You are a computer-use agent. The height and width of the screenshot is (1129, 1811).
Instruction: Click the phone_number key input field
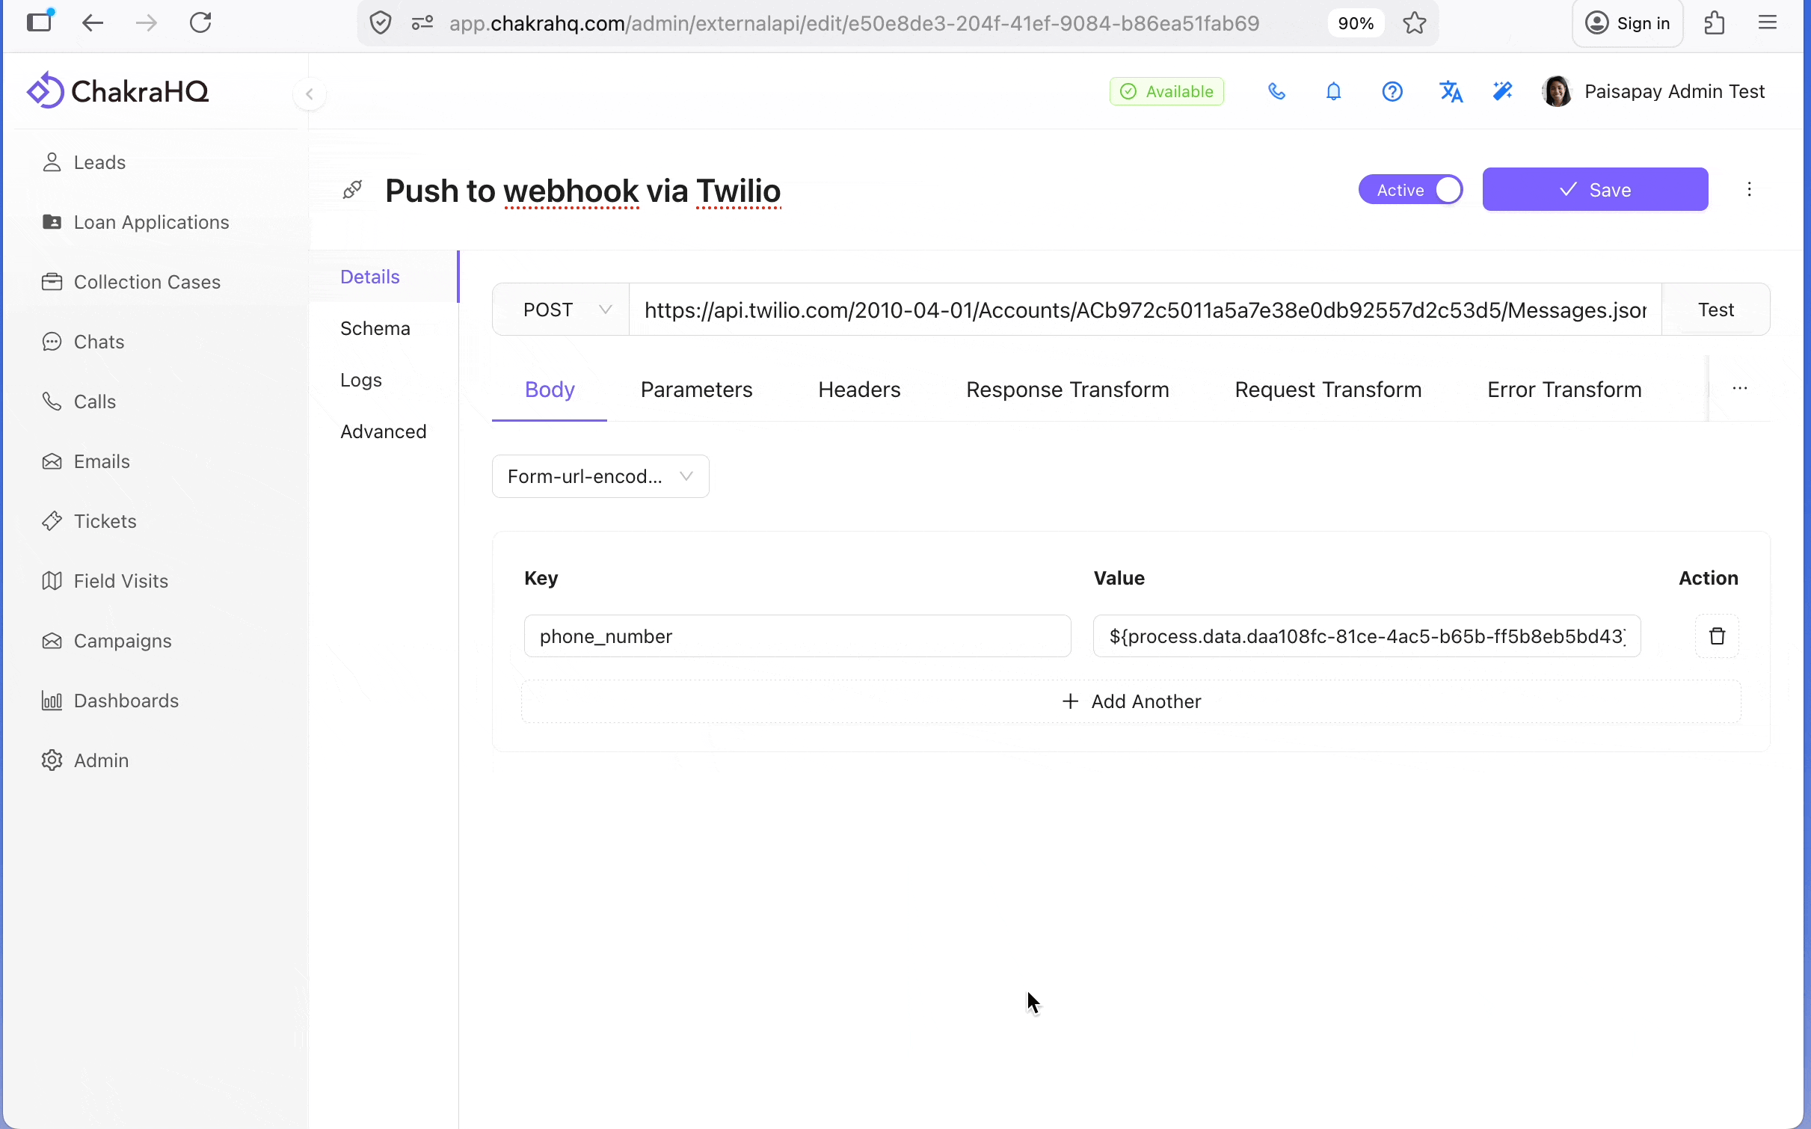pos(797,636)
